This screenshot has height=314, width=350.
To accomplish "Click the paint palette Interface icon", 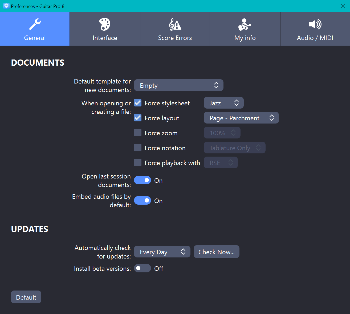I will click(105, 24).
